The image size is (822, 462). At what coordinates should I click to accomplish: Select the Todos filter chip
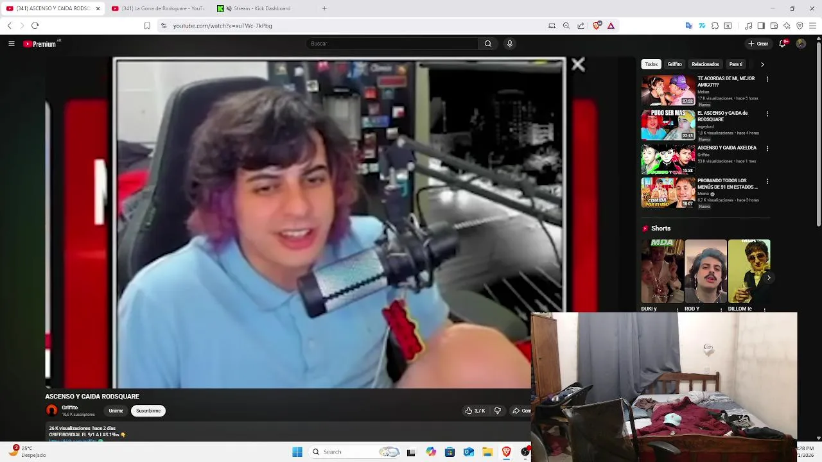651,64
